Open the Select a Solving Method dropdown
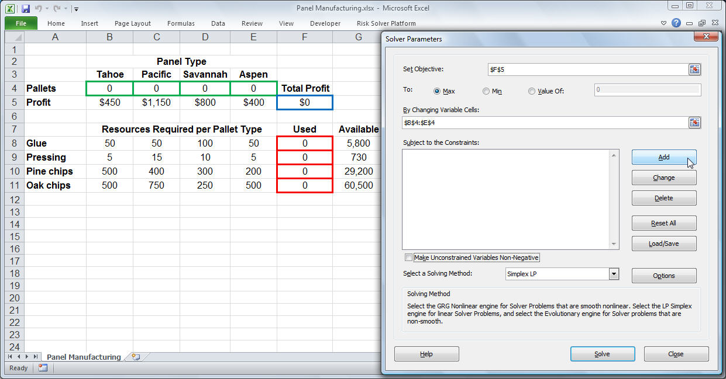The width and height of the screenshot is (726, 379). [613, 273]
